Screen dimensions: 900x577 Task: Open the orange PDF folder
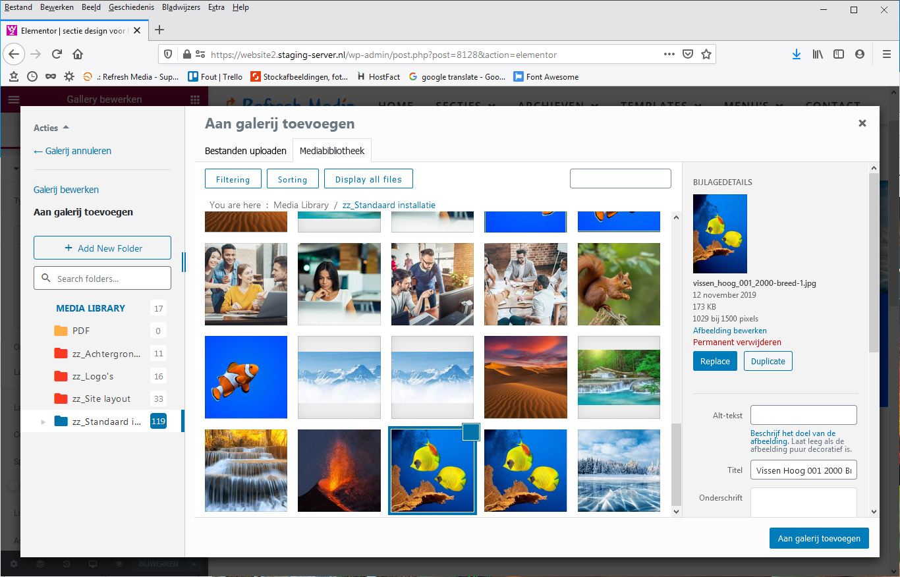pyautogui.click(x=80, y=331)
